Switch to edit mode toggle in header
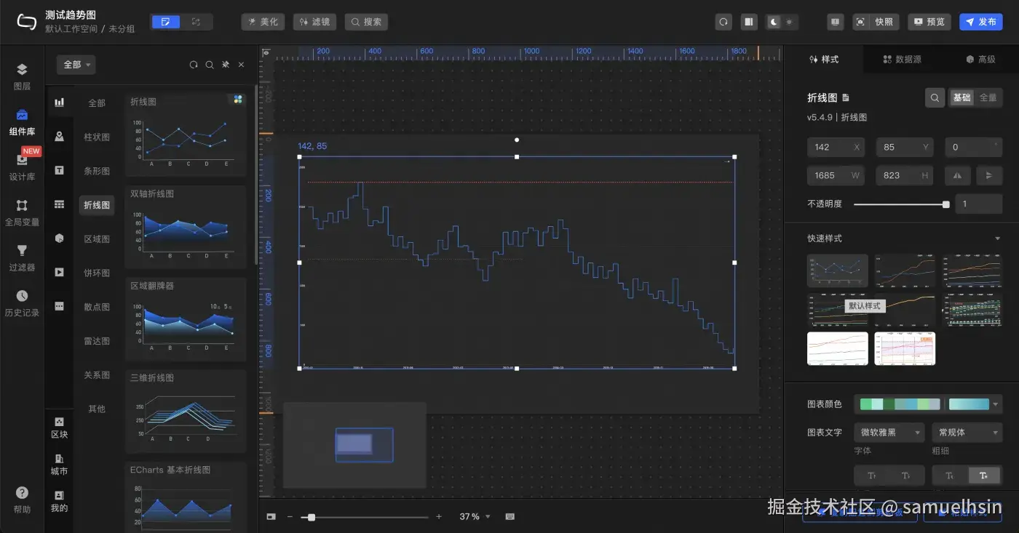The width and height of the screenshot is (1019, 533). pos(165,22)
